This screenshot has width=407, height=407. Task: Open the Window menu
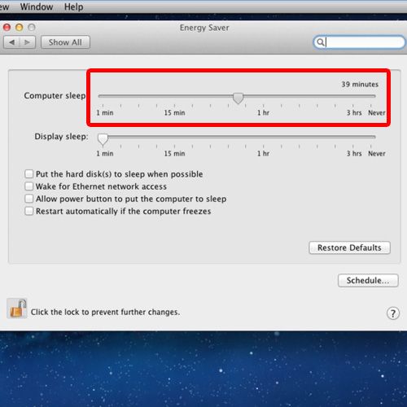pos(37,7)
